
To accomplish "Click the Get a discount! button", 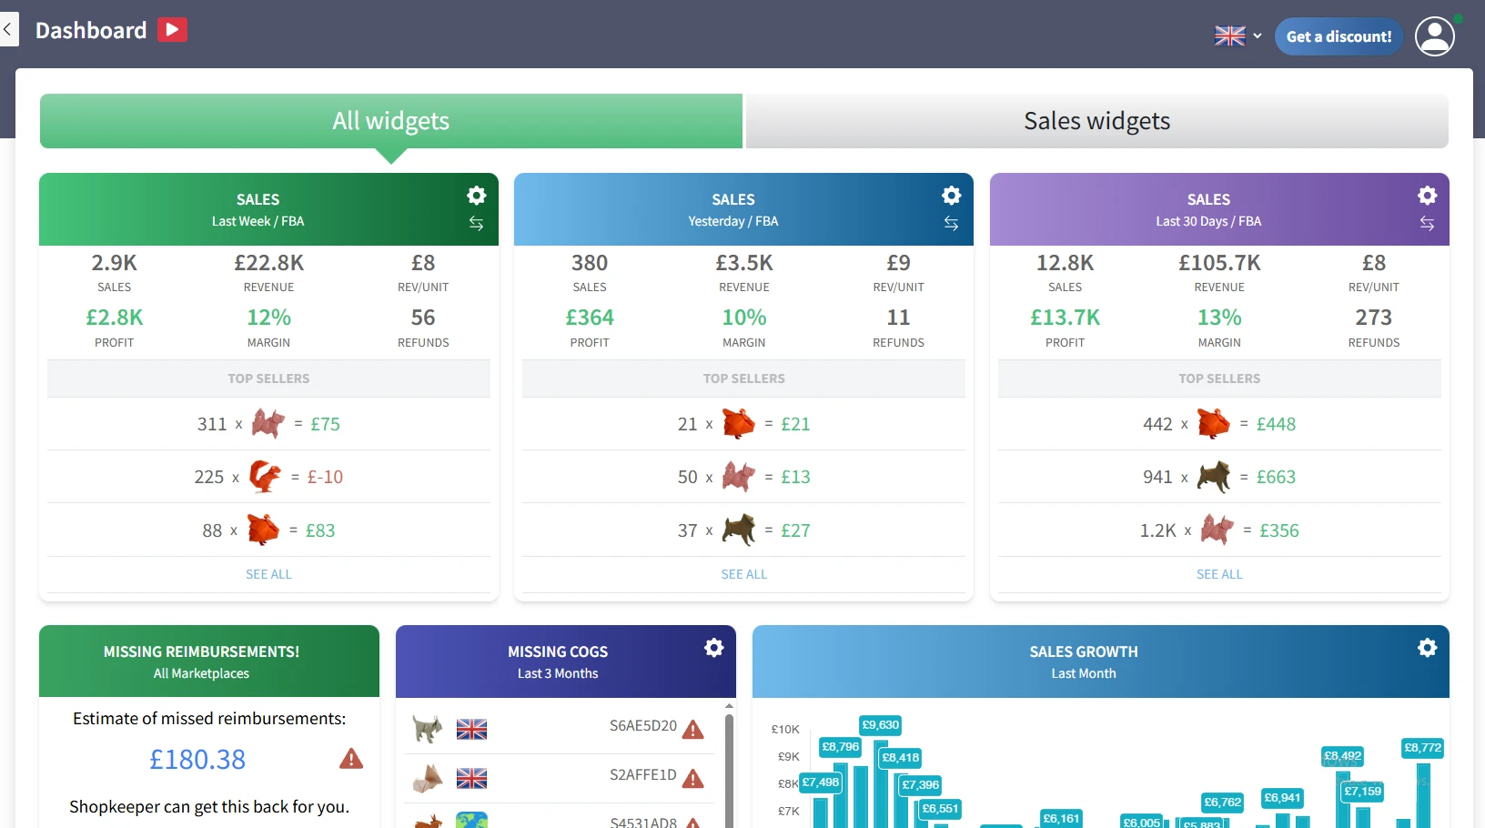I will pos(1339,36).
